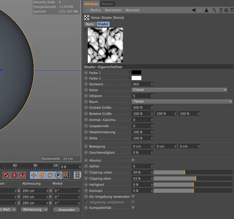Open new Attribute manager window icon

(x=232, y=10)
